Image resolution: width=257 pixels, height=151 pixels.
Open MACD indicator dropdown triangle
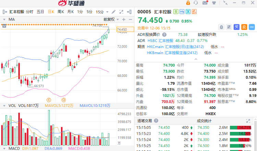tap(4, 149)
